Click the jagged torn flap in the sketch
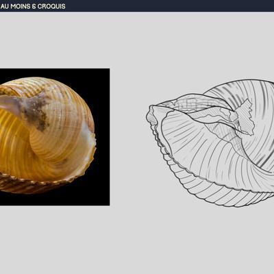This screenshot has width=274, height=274. (245, 118)
